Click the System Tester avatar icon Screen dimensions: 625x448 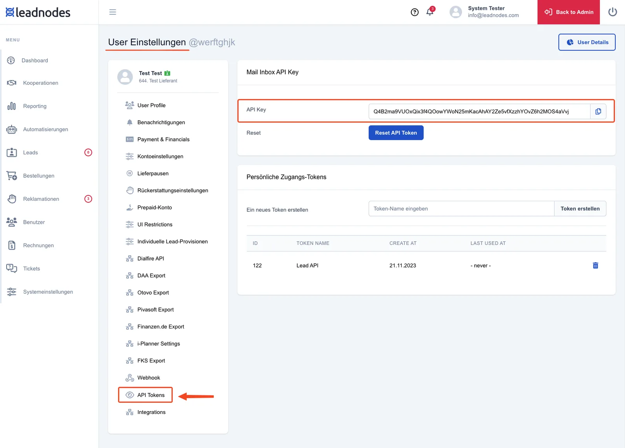(x=455, y=12)
